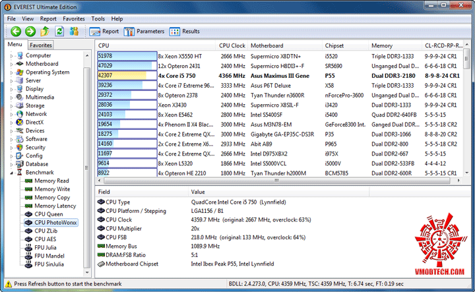
Task: Go up one level with the Up arrow icon
Action: (x=45, y=31)
